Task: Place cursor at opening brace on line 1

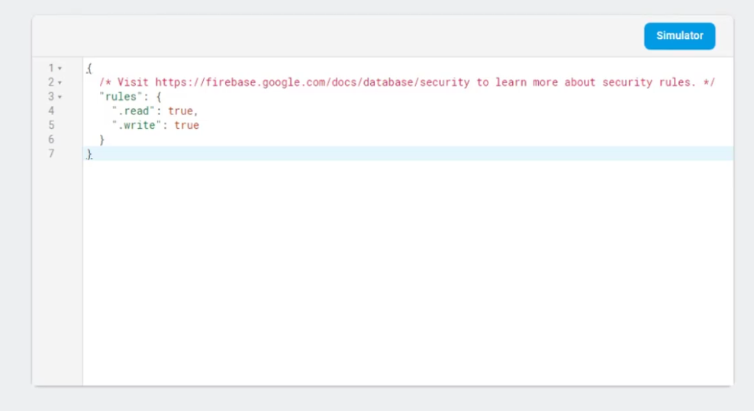Action: coord(89,69)
